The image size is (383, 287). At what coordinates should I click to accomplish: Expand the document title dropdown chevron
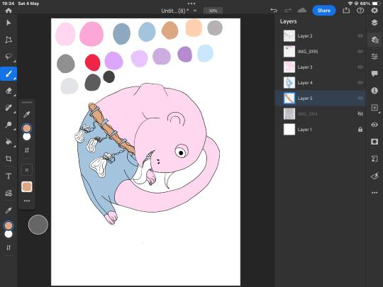click(x=195, y=11)
